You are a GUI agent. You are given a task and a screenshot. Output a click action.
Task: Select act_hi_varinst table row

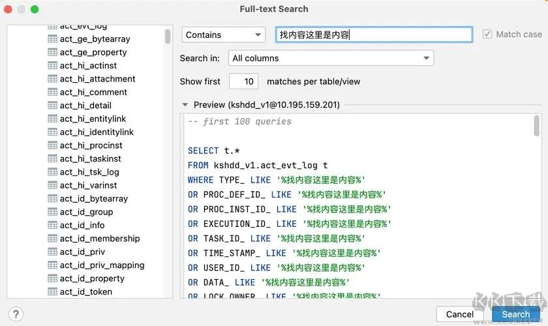click(82, 185)
